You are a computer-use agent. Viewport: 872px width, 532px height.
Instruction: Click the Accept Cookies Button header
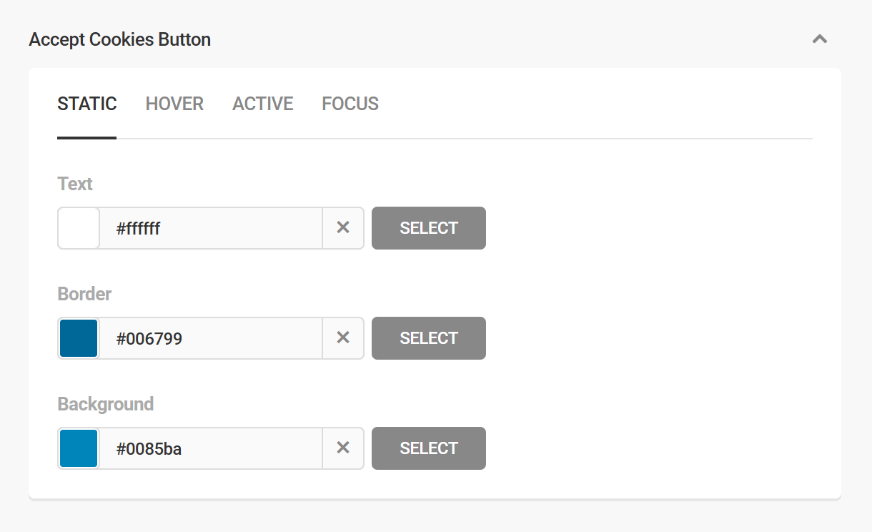(x=119, y=39)
